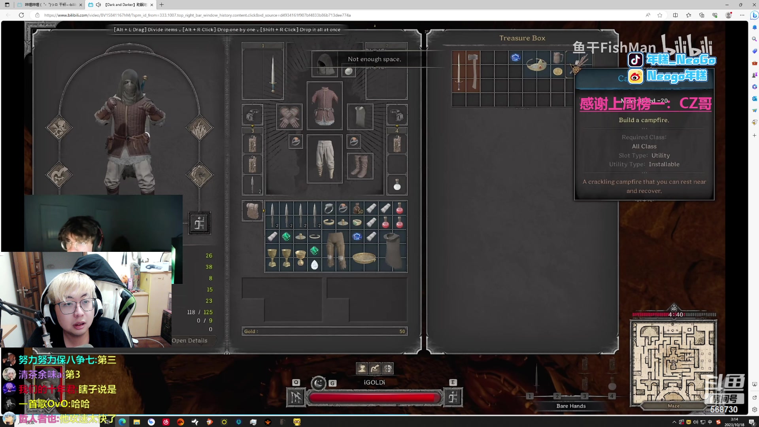This screenshot has height=427, width=759.
Task: Click the equipped red doublet chest armor
Action: (325, 106)
